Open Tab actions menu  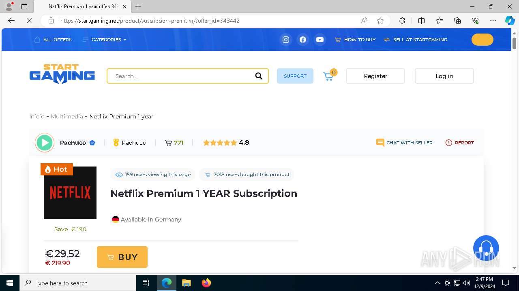click(x=24, y=6)
